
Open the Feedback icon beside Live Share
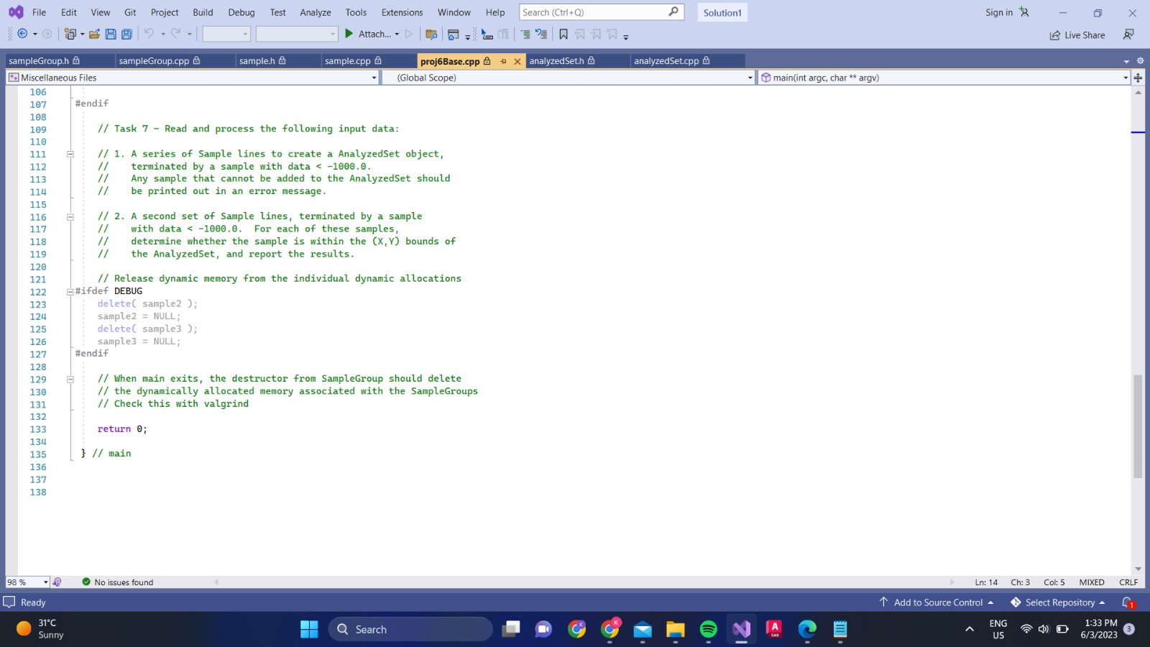coord(1128,35)
